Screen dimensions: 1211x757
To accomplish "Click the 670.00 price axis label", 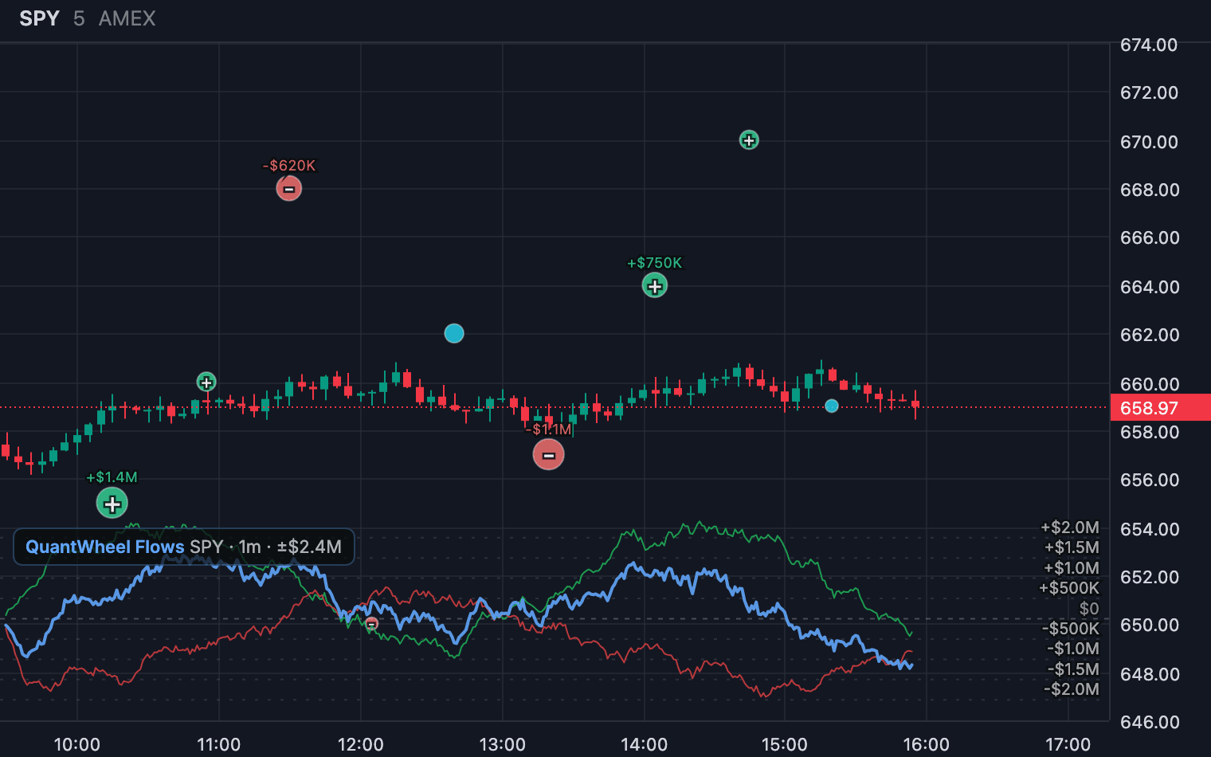I will pyautogui.click(x=1149, y=142).
